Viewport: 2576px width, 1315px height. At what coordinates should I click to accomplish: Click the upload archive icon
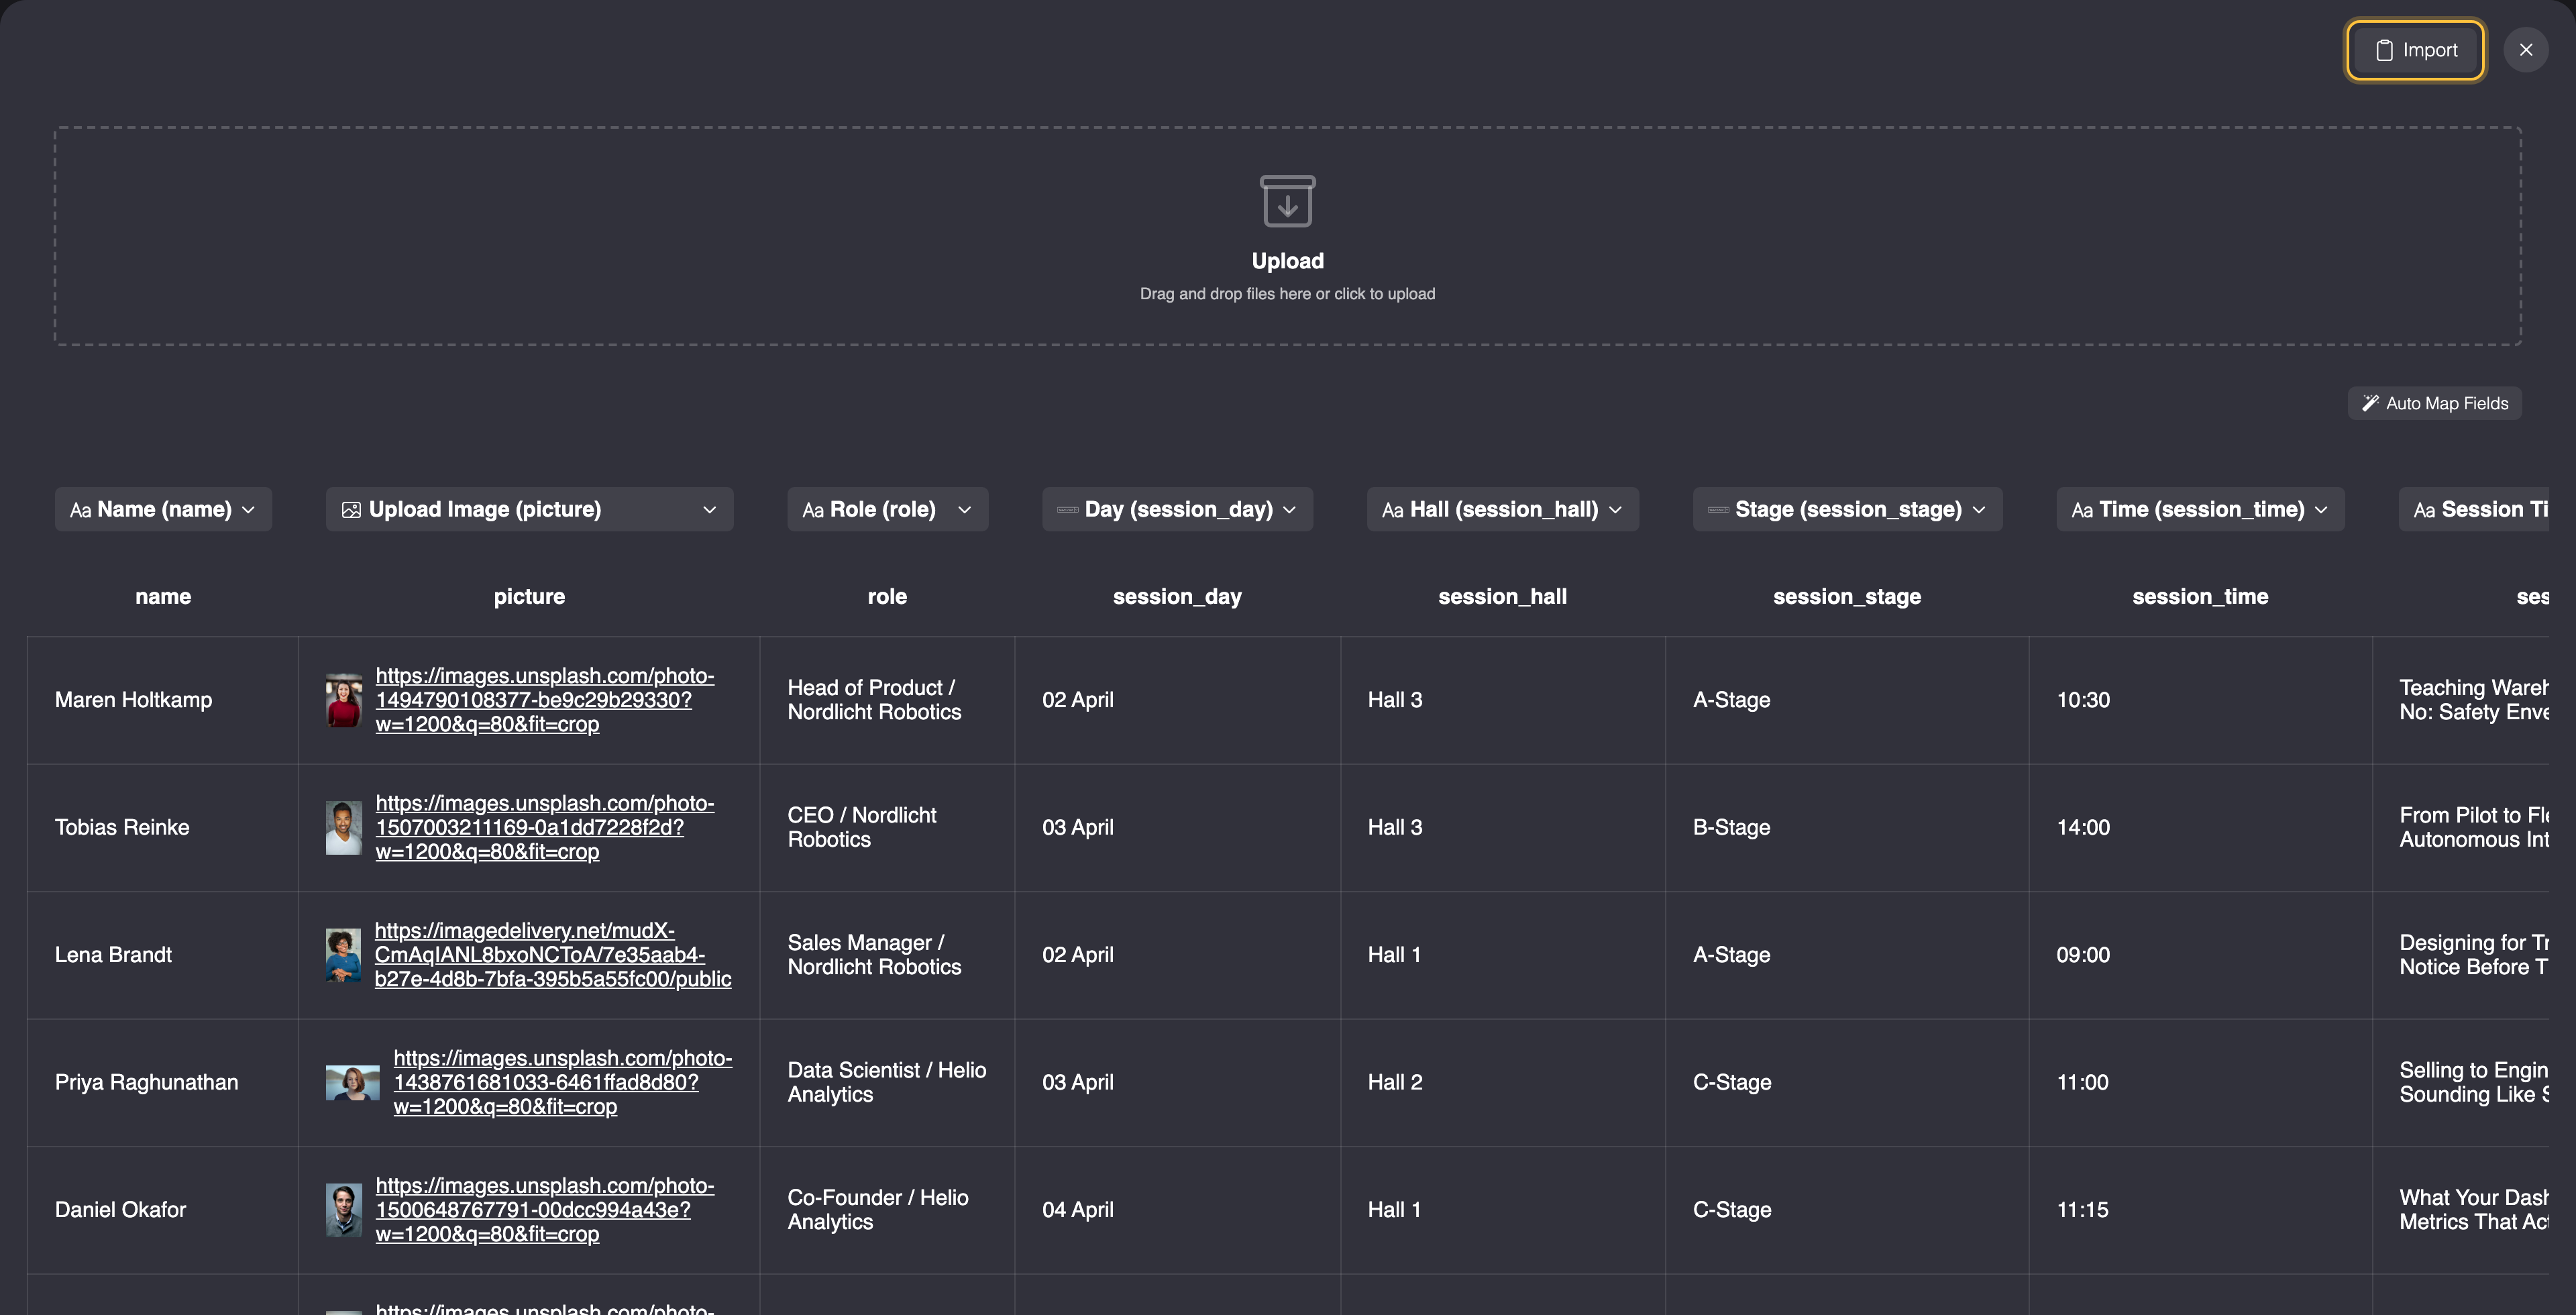[x=1287, y=201]
